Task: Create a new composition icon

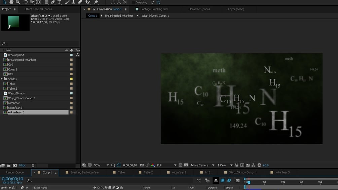Action: (15, 166)
